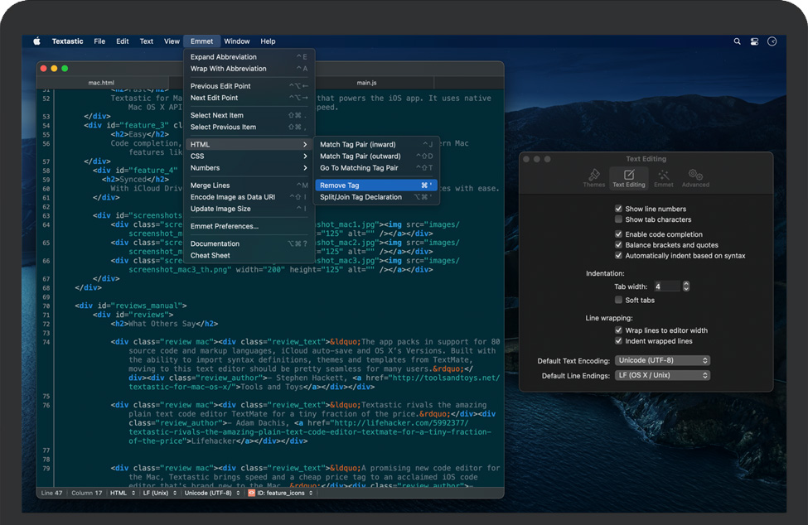The image size is (808, 525).
Task: Click the Apple logo menu
Action: (36, 41)
